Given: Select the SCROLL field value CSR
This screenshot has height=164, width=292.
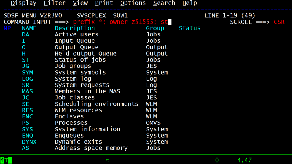Looking at the screenshot, I should point(279,22).
